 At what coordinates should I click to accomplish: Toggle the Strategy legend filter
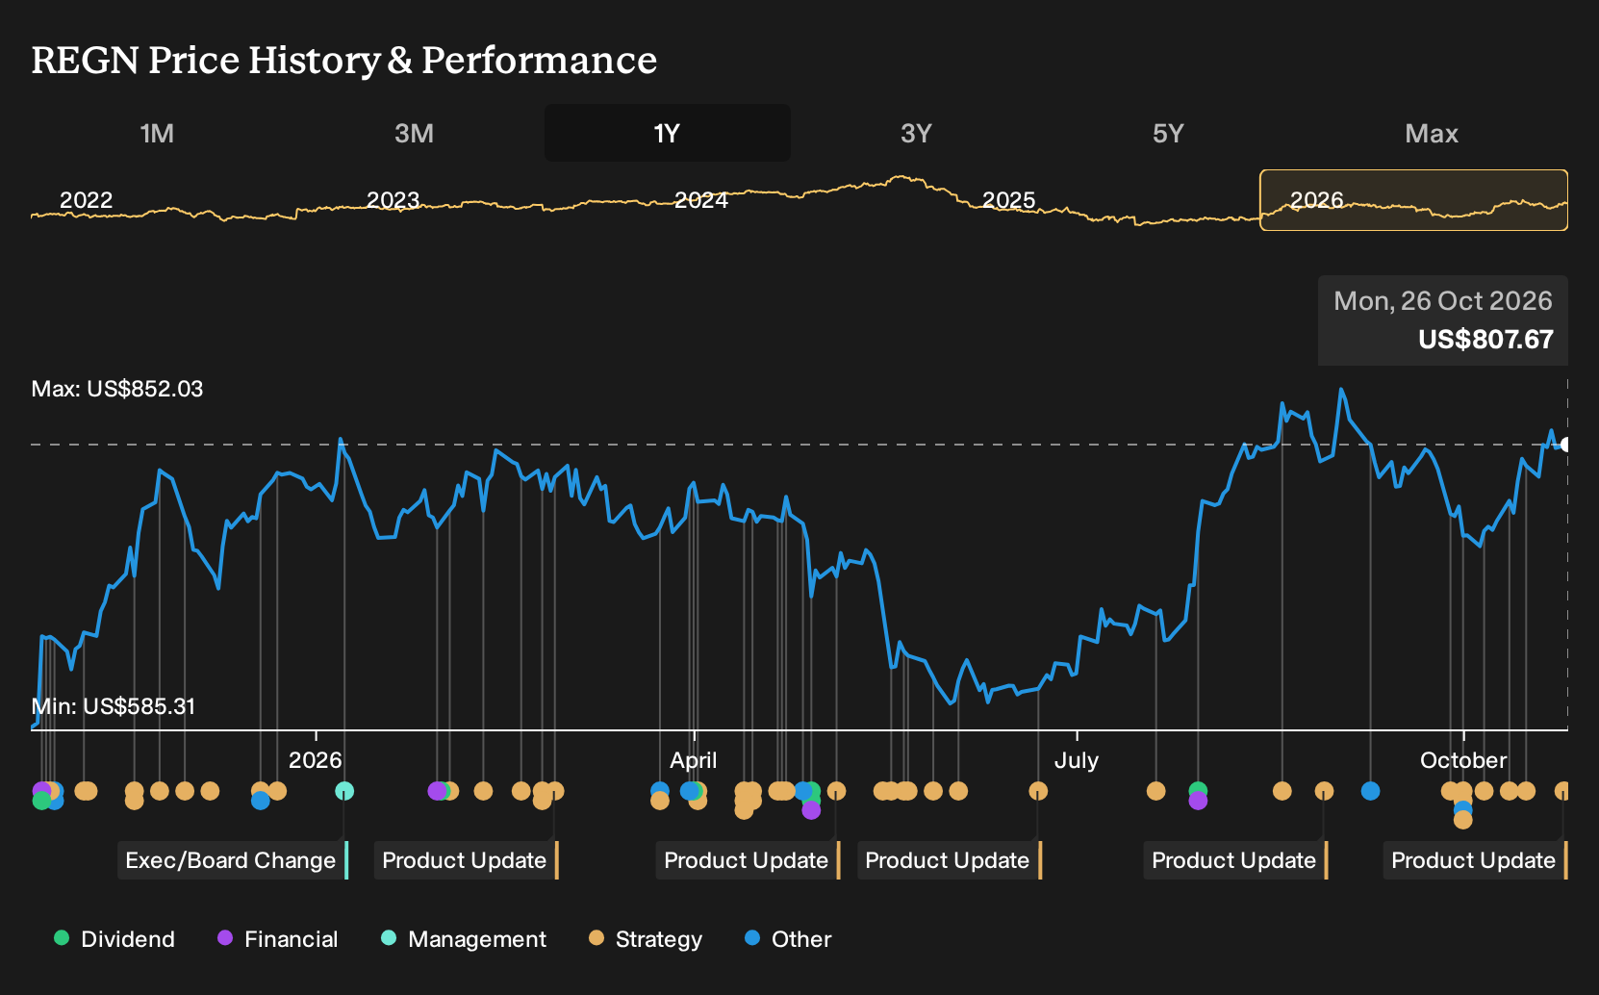(645, 939)
